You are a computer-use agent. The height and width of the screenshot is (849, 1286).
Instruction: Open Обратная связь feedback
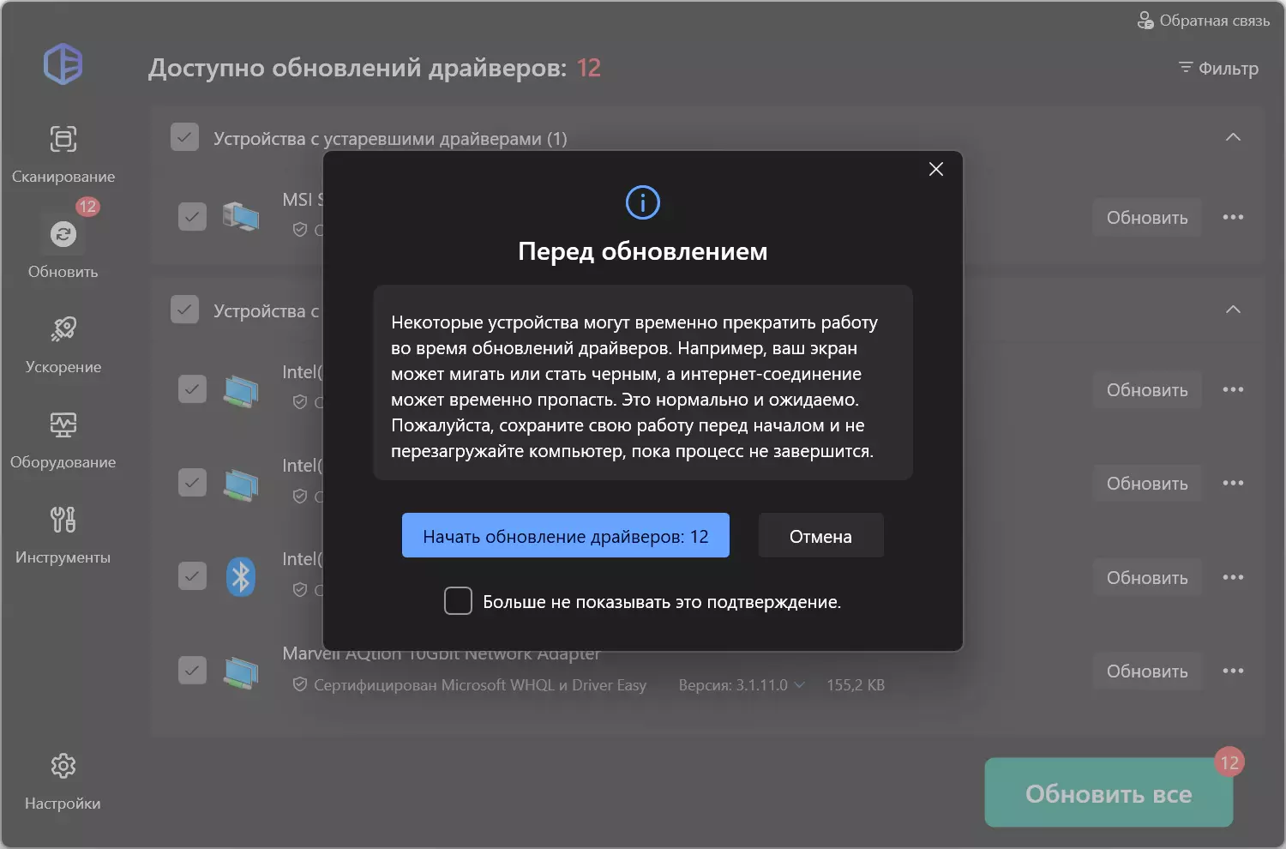click(x=1204, y=21)
